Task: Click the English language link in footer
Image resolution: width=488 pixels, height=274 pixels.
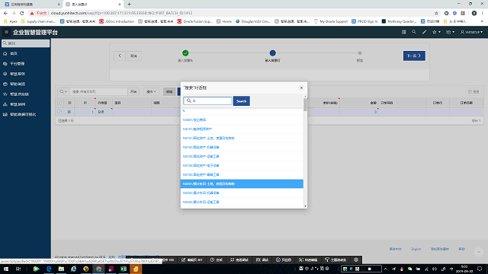Action: pyautogui.click(x=416, y=249)
